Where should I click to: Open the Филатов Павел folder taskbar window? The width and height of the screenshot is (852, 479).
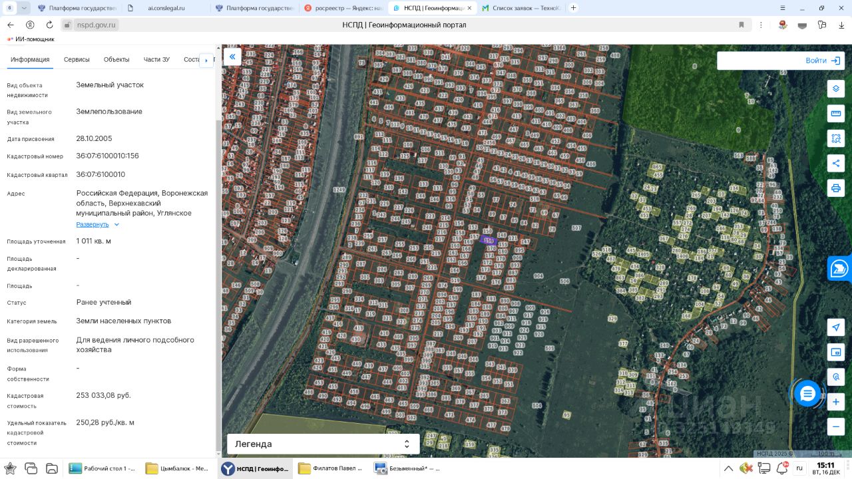tap(331, 468)
